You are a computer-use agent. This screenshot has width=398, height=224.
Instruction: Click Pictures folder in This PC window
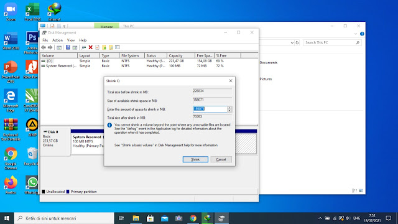(266, 79)
